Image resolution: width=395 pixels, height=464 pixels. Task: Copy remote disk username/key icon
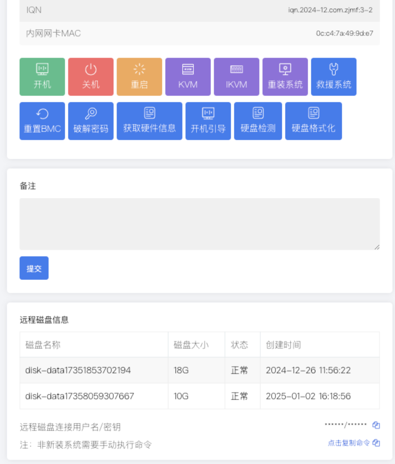(x=376, y=425)
